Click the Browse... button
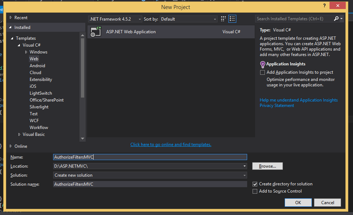Screen dimensions: 353x215 point(267,166)
